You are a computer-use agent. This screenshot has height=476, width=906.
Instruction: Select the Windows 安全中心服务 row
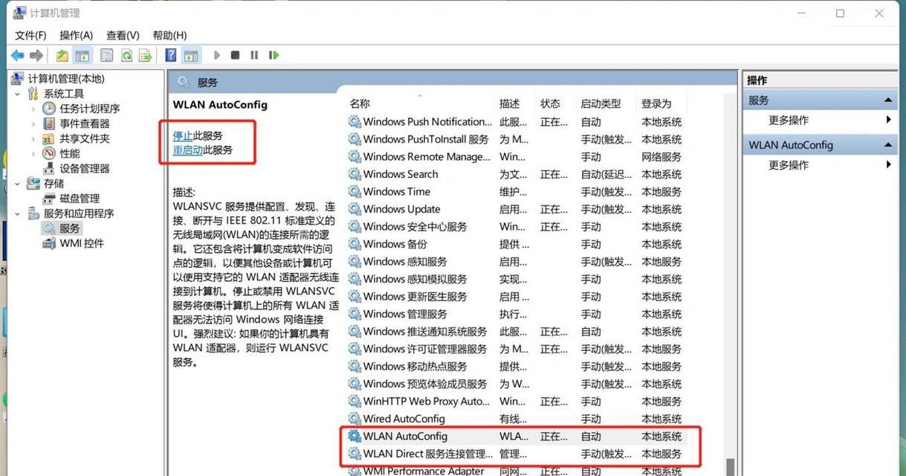pos(515,227)
